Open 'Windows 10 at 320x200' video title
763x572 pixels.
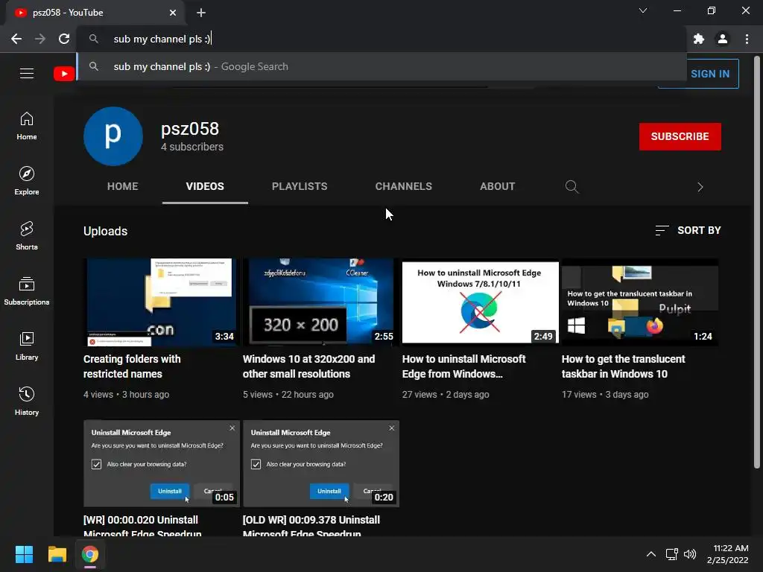tap(308, 366)
